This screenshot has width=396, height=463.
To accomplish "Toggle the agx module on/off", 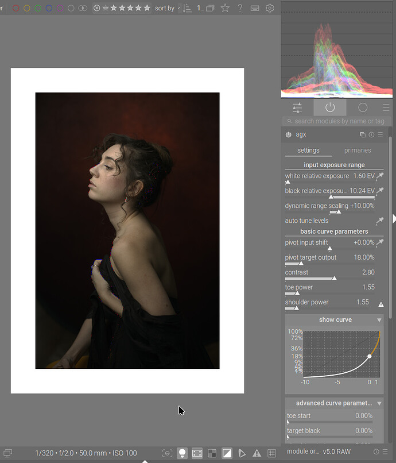I will coord(288,135).
